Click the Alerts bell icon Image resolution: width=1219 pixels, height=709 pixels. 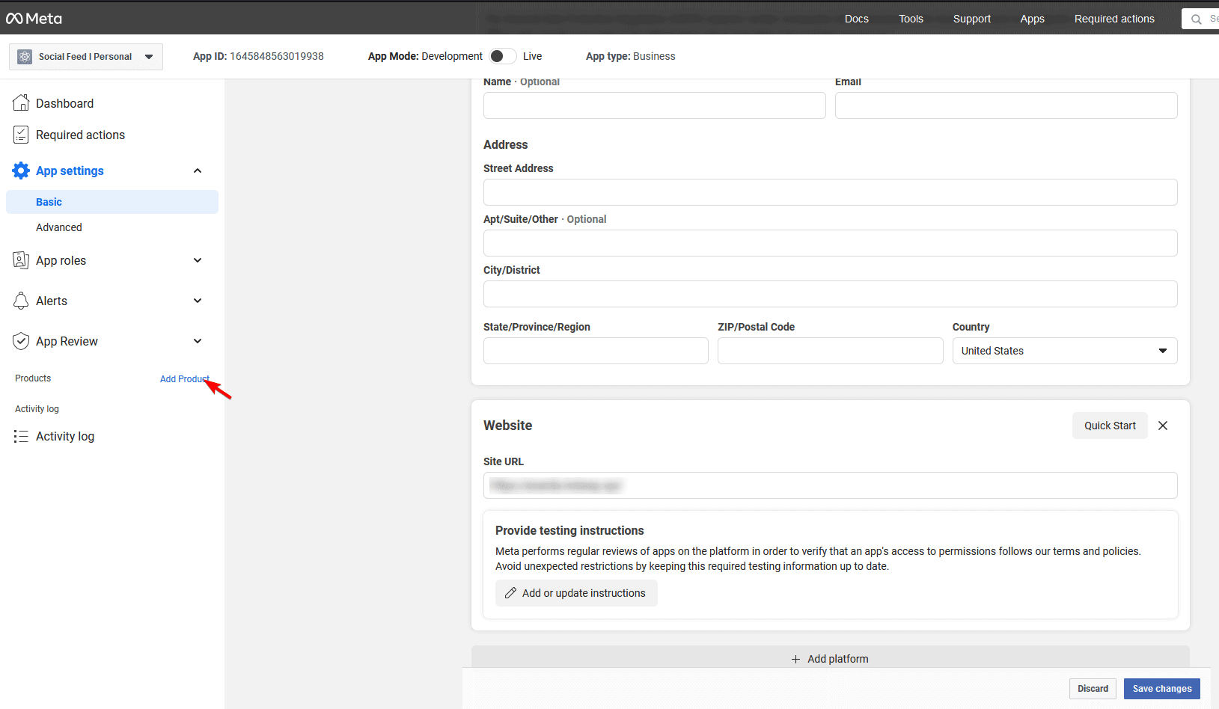[x=21, y=301]
